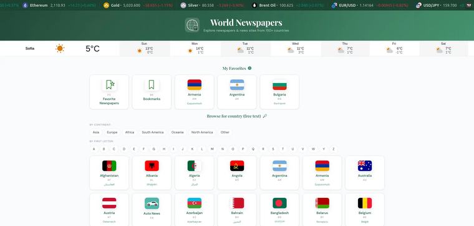
Task: Open the Albania flag card
Action: pos(152,173)
